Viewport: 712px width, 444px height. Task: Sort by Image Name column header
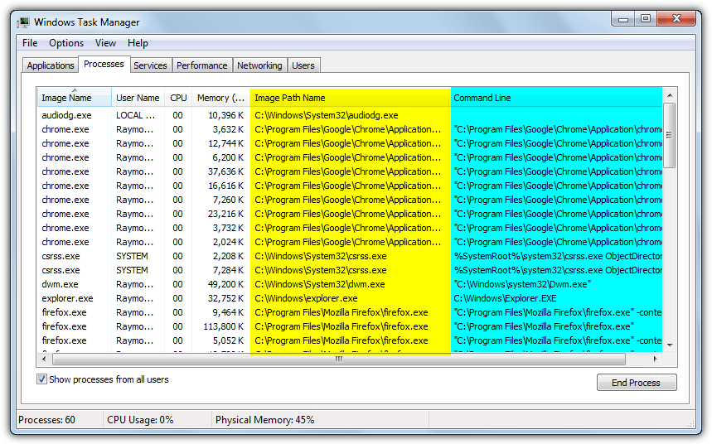click(75, 98)
